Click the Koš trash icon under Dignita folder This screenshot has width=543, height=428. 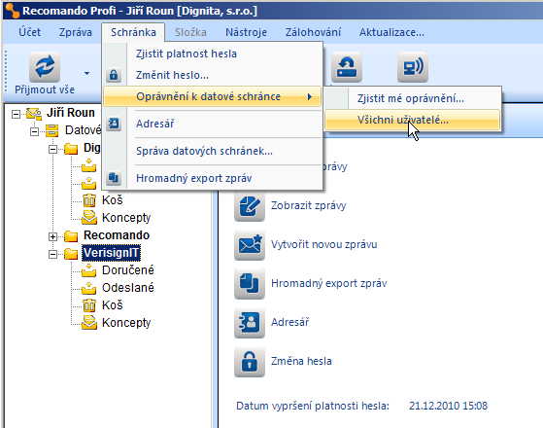coord(89,200)
